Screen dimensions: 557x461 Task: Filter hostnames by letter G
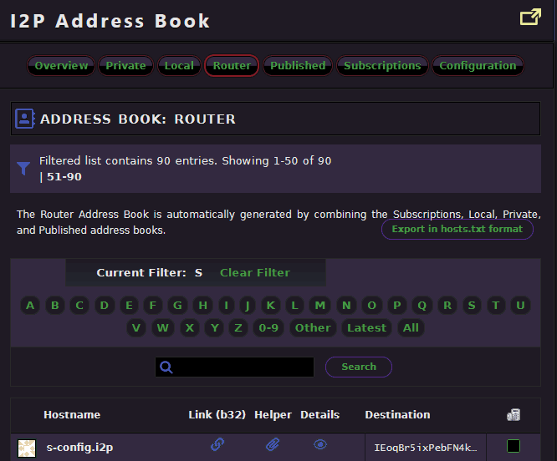tap(177, 306)
